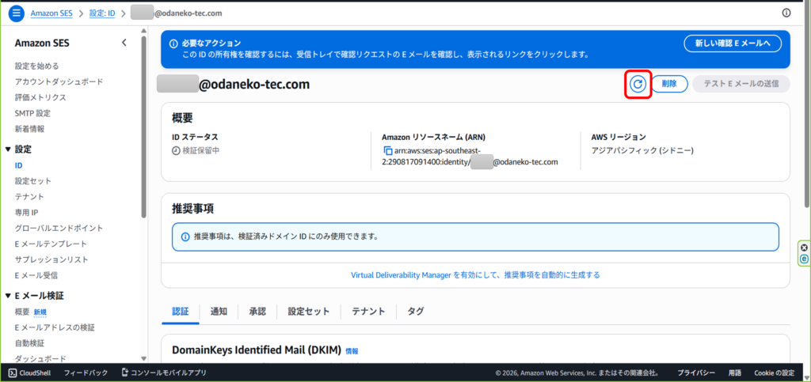
Task: Click the small x icon on right edge
Action: point(805,248)
